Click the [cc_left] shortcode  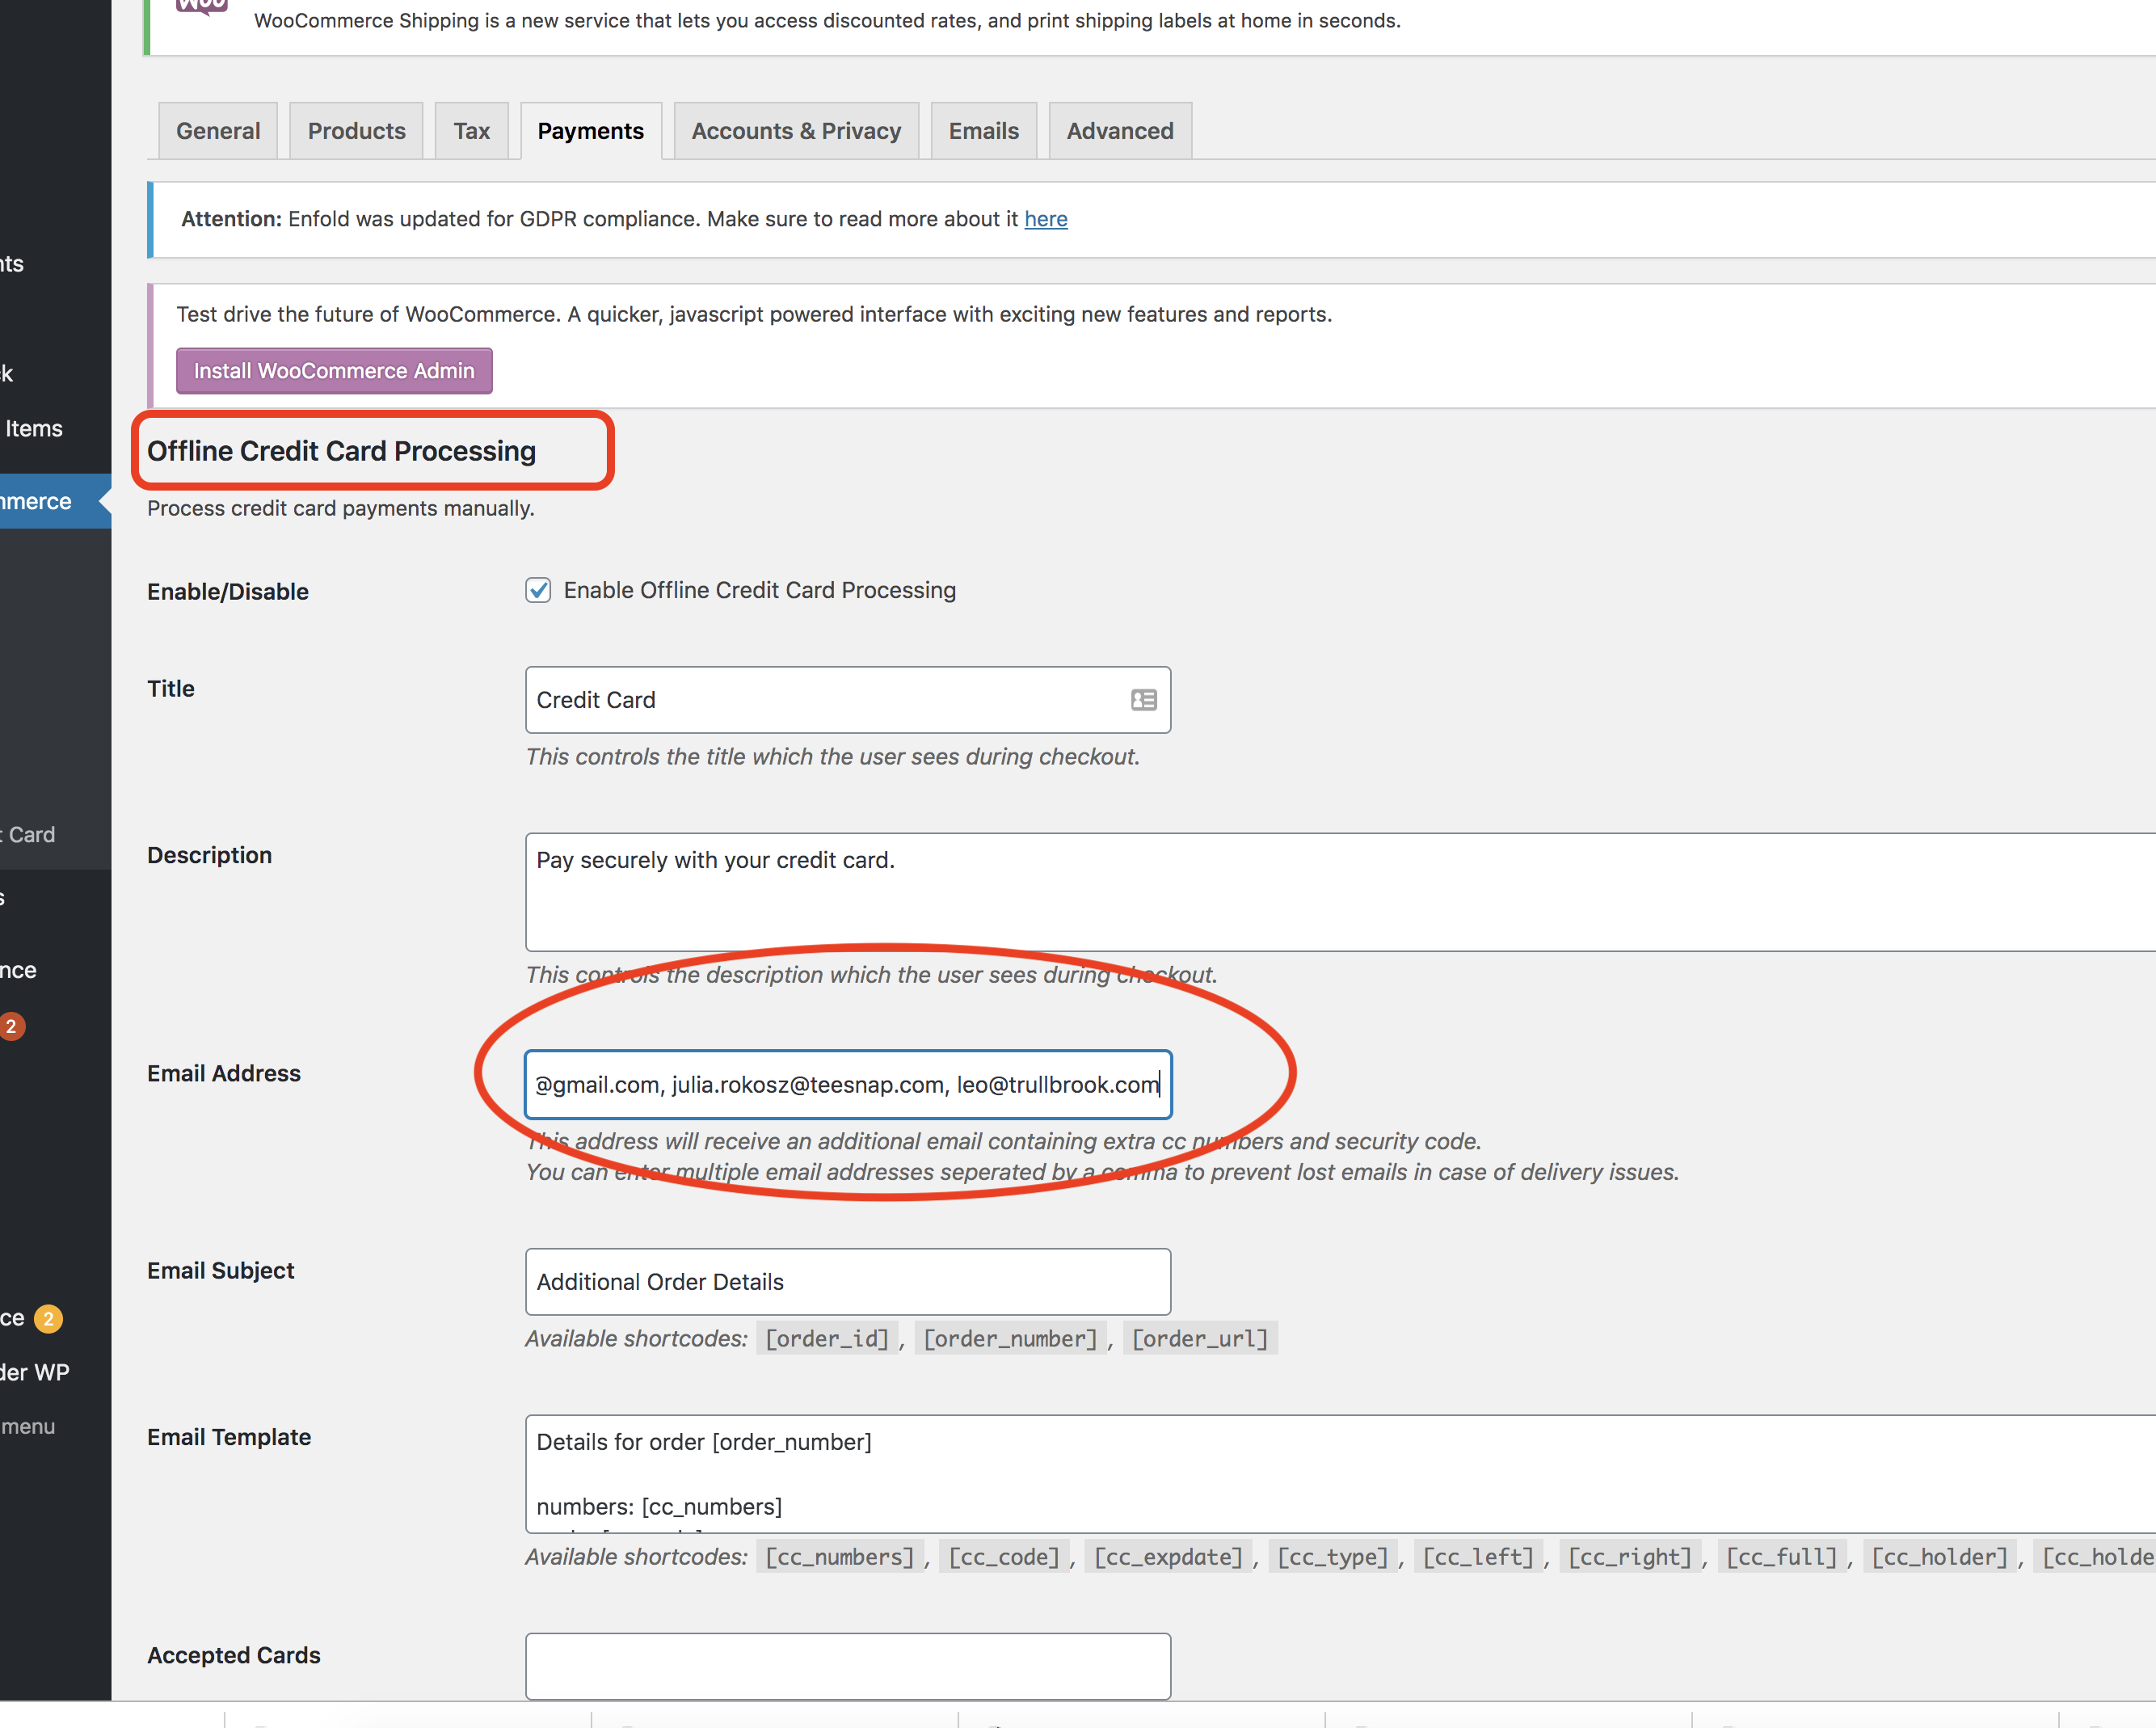tap(1478, 1557)
